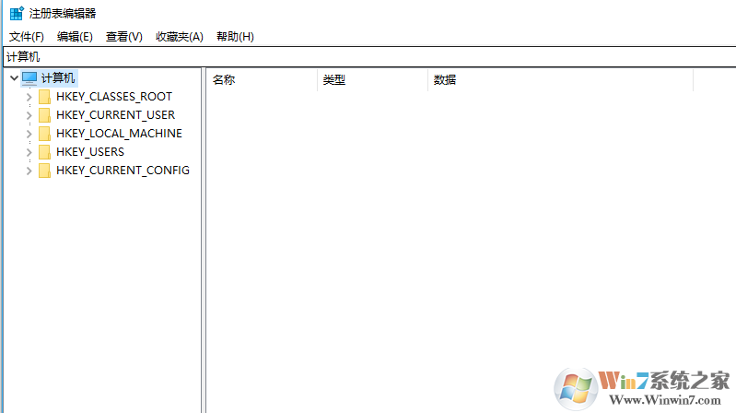Click the address bar showing 计算机
The image size is (736, 413).
[x=370, y=57]
